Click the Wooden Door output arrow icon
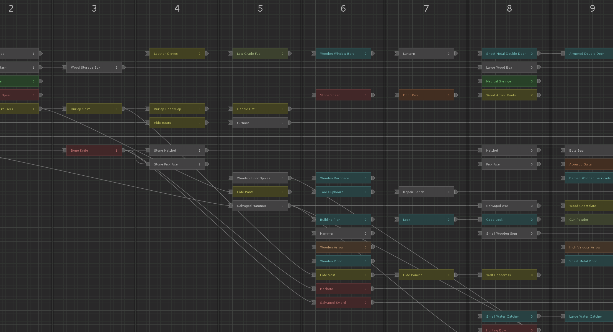 click(372, 261)
